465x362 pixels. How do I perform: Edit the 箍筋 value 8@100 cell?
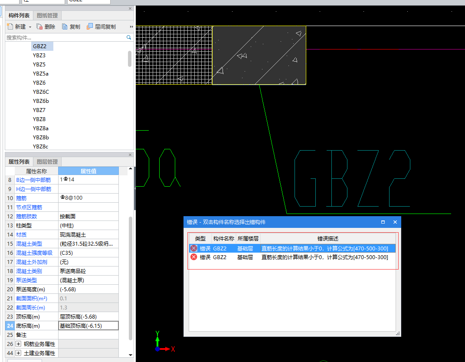click(88, 198)
